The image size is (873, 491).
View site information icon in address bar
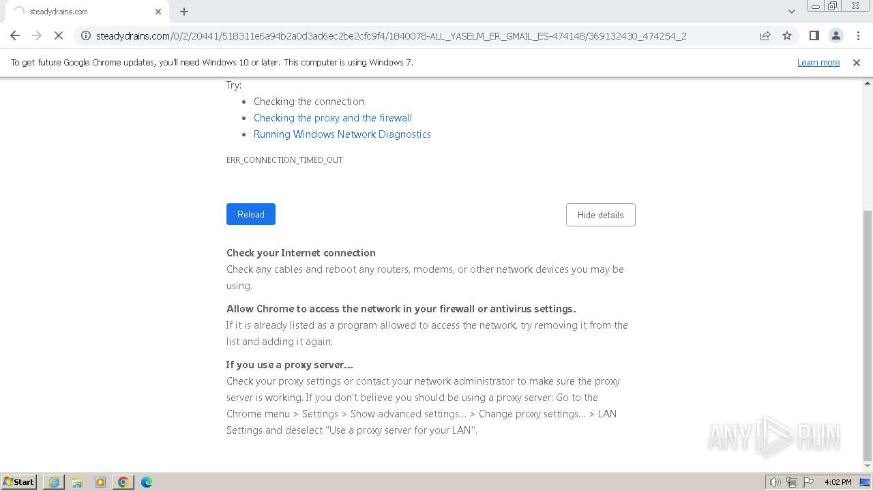tap(86, 35)
